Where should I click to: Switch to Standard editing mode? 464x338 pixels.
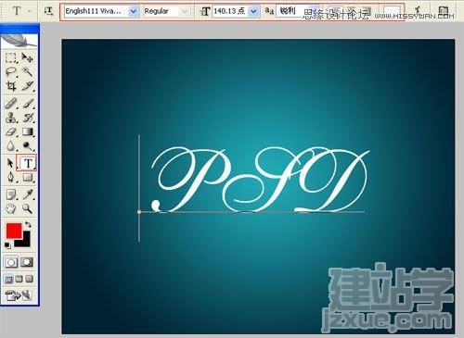pos(11,262)
